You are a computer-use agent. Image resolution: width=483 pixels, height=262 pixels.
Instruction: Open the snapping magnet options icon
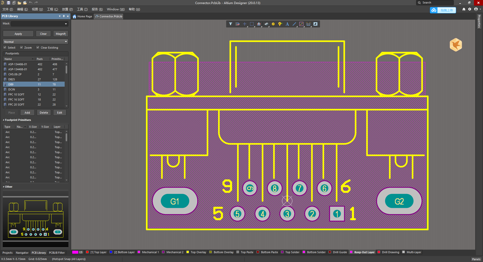click(237, 24)
